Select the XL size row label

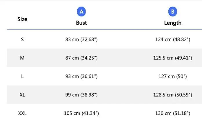pos(22,95)
